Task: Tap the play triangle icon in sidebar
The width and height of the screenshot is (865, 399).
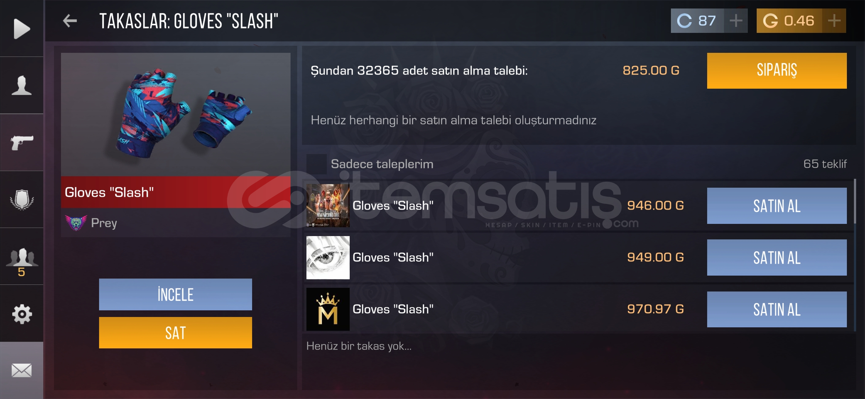Action: pos(22,28)
